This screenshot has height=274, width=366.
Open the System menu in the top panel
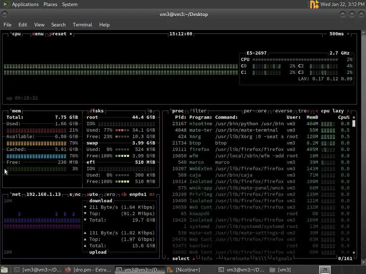point(70,4)
